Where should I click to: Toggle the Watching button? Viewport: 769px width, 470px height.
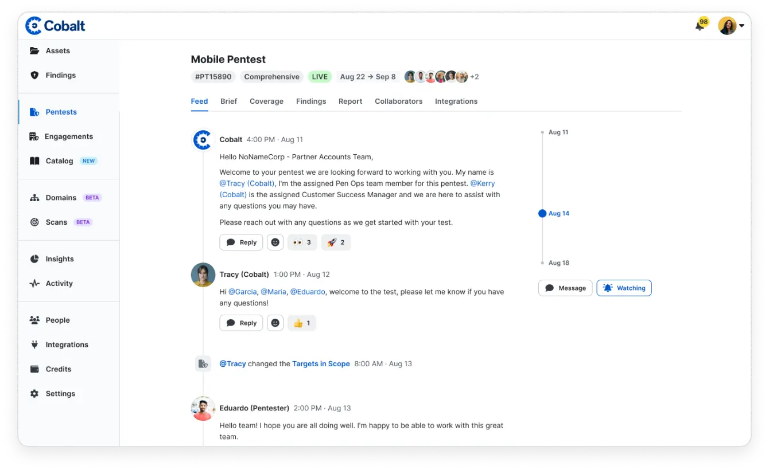point(624,288)
